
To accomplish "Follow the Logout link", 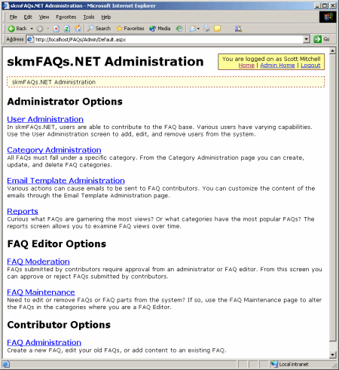I will (310, 66).
